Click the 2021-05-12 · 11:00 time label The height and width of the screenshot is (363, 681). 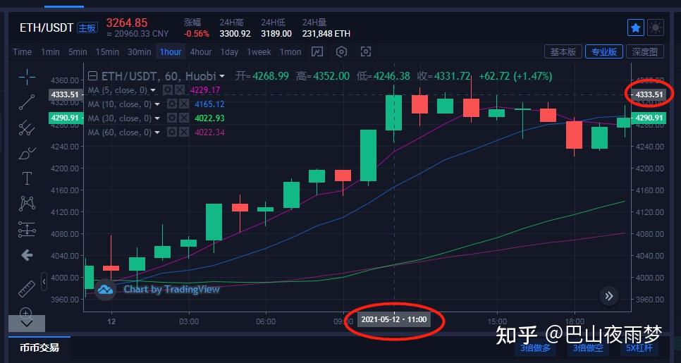pos(394,319)
